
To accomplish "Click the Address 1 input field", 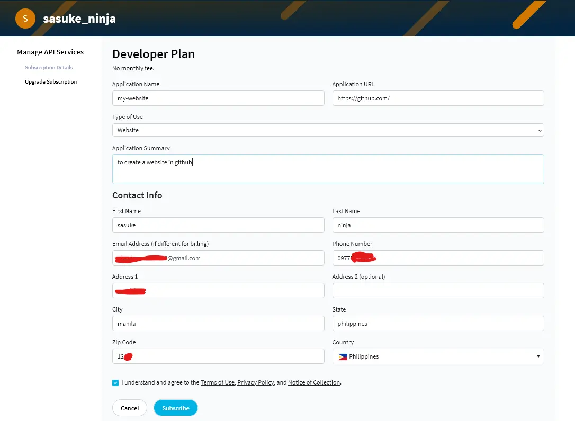I will point(218,290).
